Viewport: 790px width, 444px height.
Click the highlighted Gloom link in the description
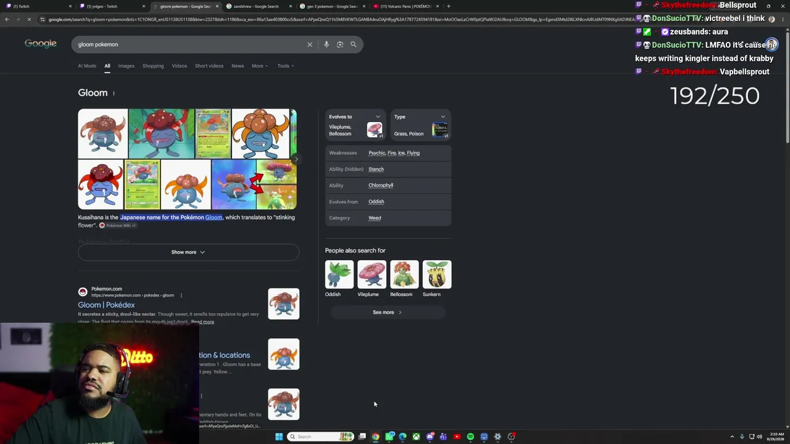214,218
